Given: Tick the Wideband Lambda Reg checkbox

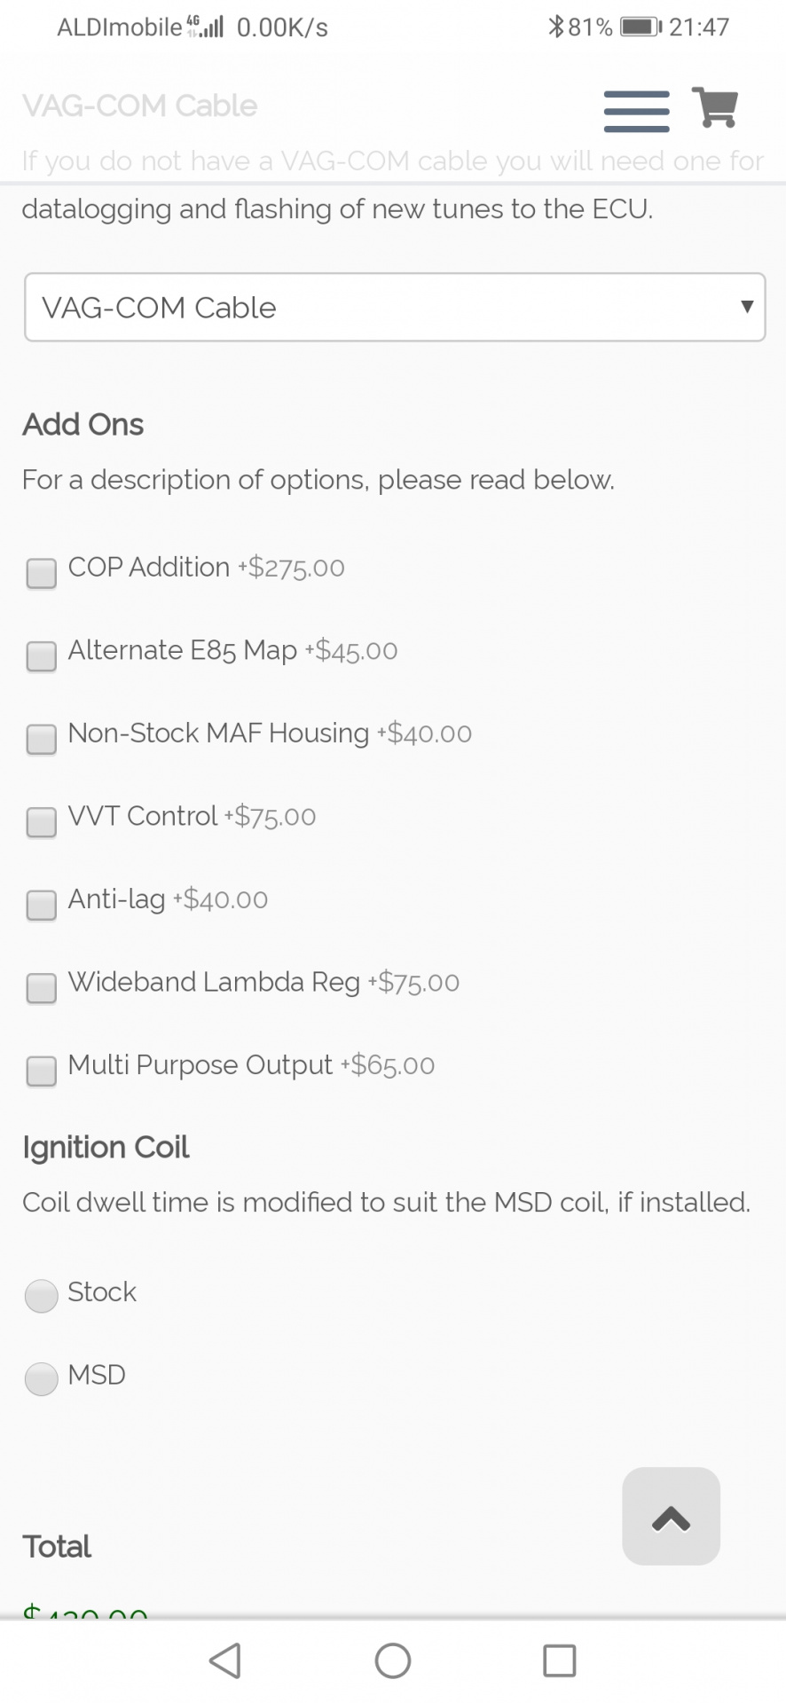Looking at the screenshot, I should click(42, 988).
